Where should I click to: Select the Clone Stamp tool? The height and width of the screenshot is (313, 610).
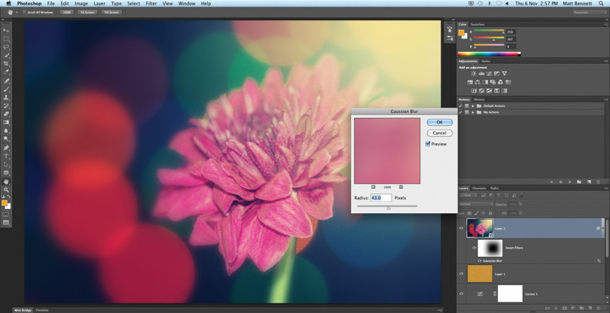6,97
